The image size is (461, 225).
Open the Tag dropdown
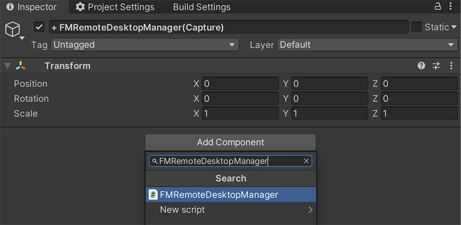[145, 45]
